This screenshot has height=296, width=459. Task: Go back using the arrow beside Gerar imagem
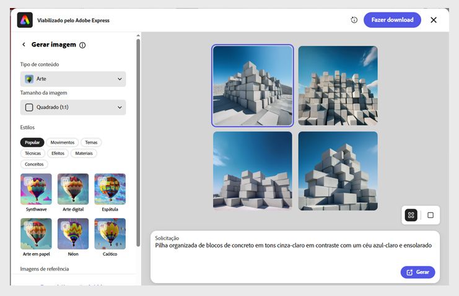point(24,45)
